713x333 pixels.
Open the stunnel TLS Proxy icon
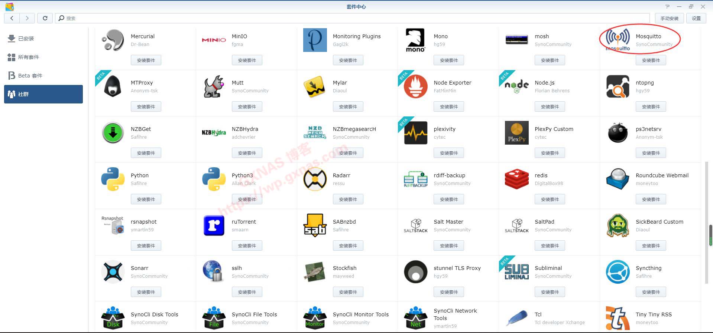pos(416,272)
